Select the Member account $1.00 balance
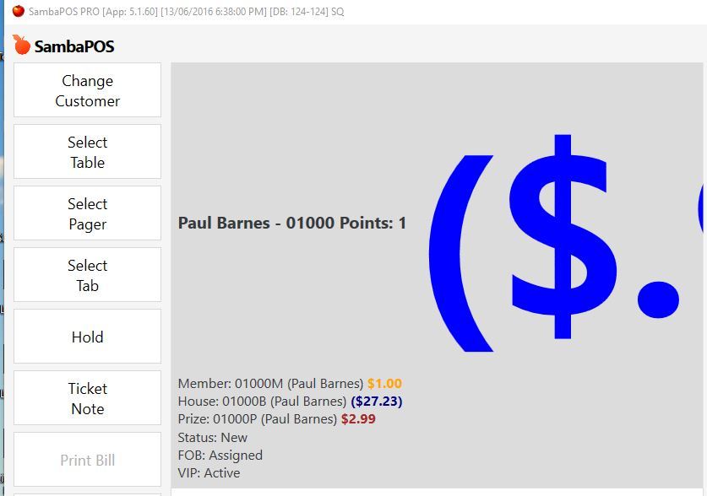The image size is (707, 496). pyautogui.click(x=384, y=384)
